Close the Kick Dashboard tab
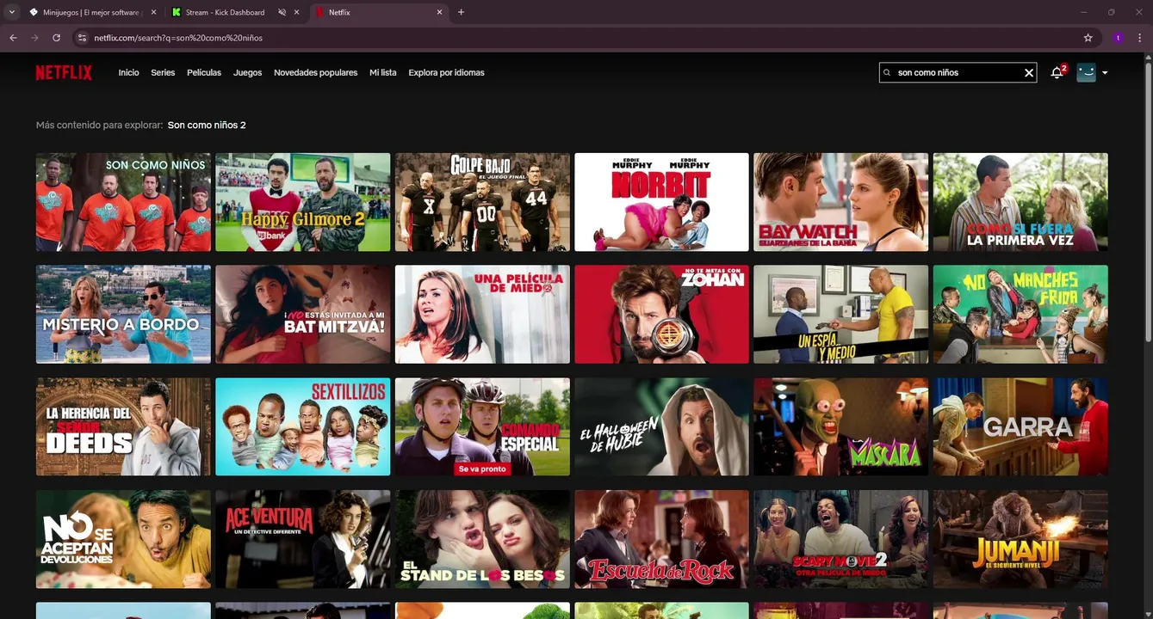This screenshot has width=1153, height=619. [297, 12]
